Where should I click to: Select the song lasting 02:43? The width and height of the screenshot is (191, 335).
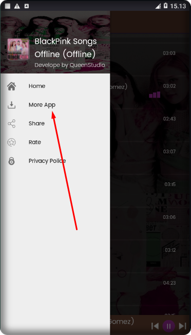coord(150,119)
